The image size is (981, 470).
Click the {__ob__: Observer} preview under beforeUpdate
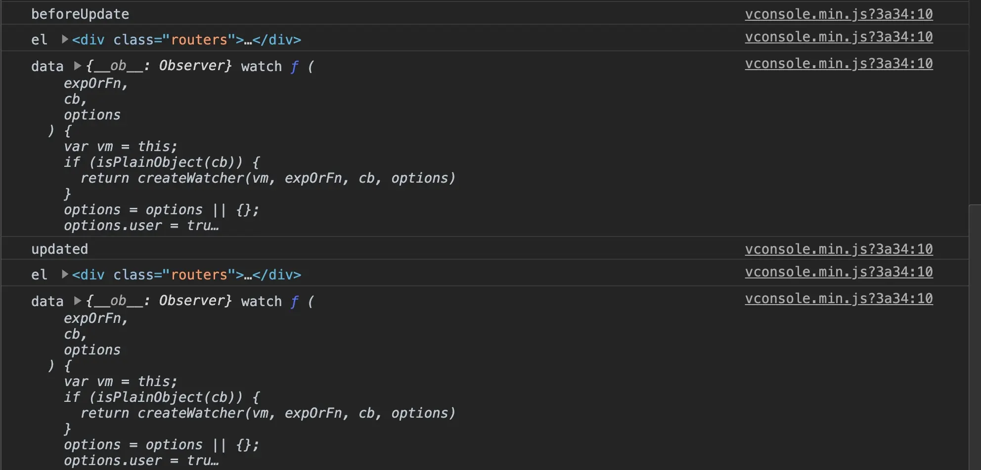click(x=159, y=66)
